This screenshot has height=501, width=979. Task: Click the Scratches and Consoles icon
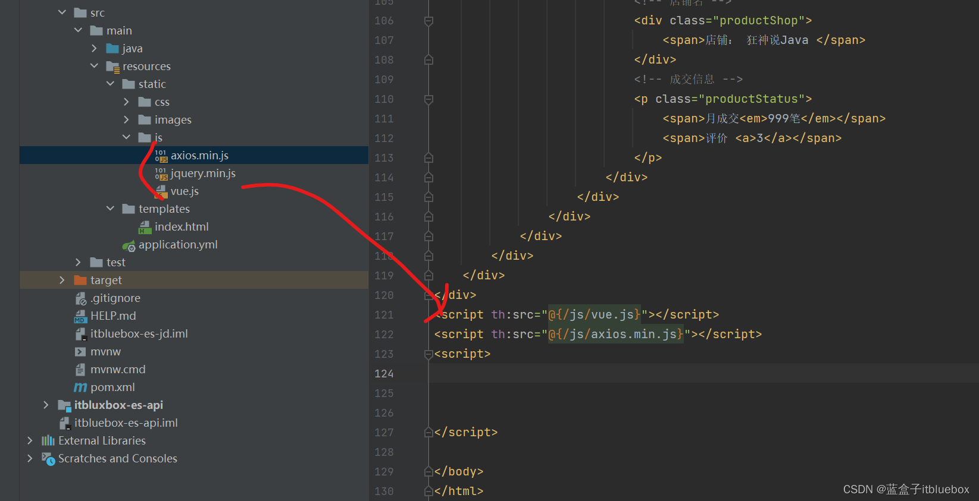pyautogui.click(x=48, y=459)
